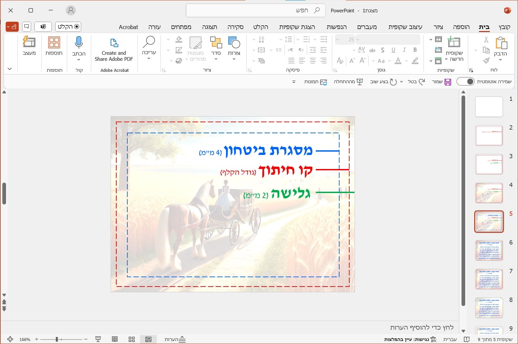The image size is (518, 344).
Task: Click the Cut scissors icon
Action: pyautogui.click(x=486, y=40)
